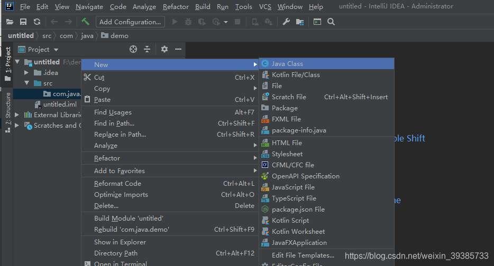Image resolution: width=494 pixels, height=266 pixels.
Task: Choose Kotlin Worksheet option
Action: [327, 231]
